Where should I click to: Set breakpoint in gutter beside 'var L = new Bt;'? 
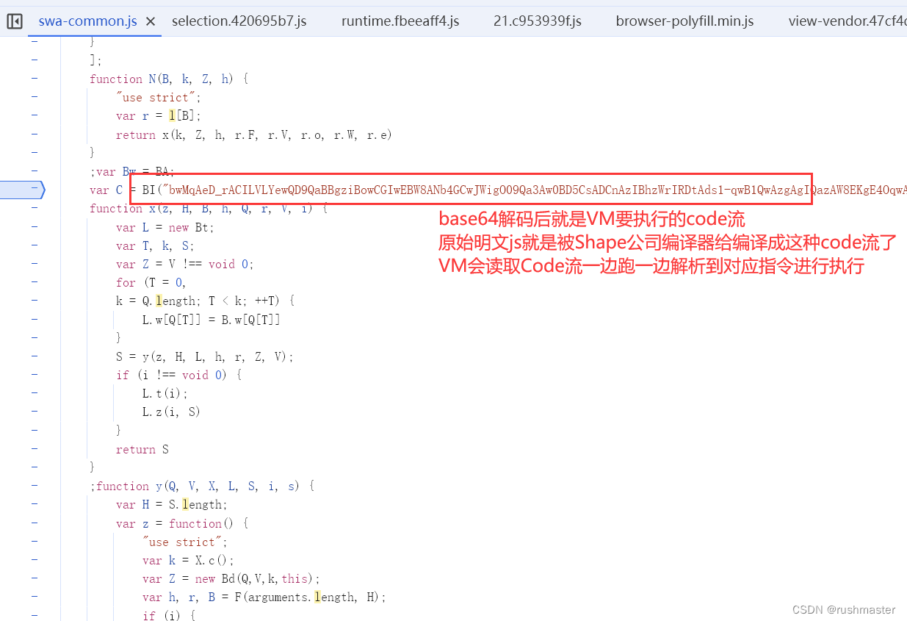pos(35,227)
